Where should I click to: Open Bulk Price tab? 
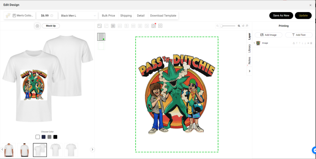coord(108,15)
